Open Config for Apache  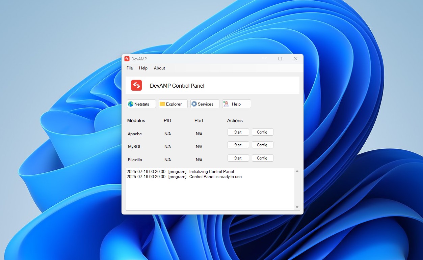point(262,132)
